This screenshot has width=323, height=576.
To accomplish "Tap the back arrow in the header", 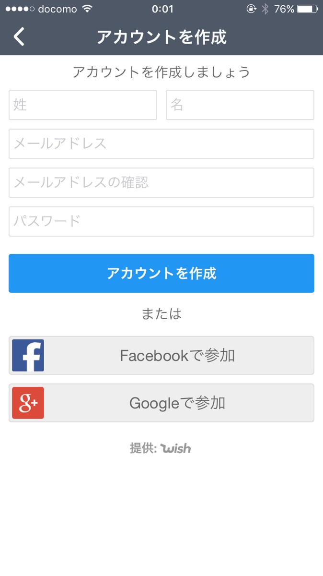I will pos(19,36).
